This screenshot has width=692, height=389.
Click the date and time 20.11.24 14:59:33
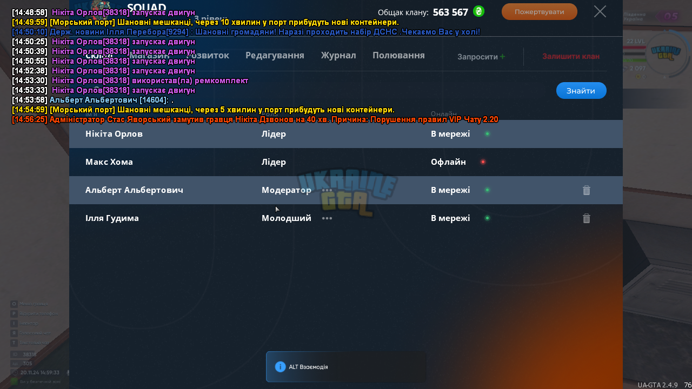point(40,373)
